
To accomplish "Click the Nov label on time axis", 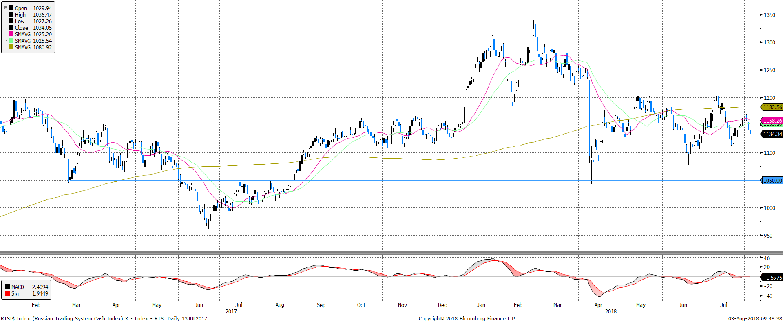I will click(x=403, y=305).
